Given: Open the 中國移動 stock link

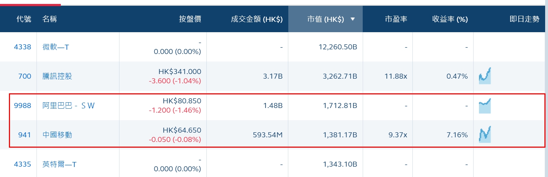Looking at the screenshot, I should coord(57,135).
